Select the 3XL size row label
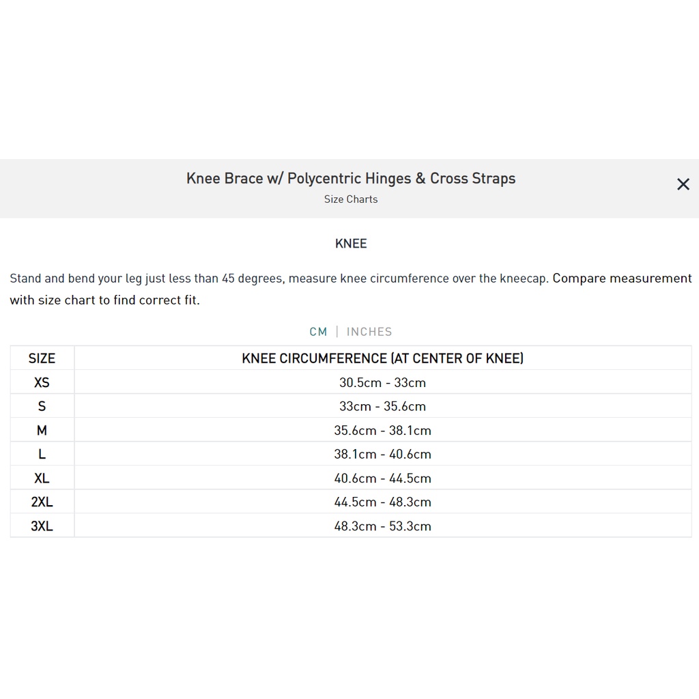Screen dimensions: 699x699 tap(42, 526)
